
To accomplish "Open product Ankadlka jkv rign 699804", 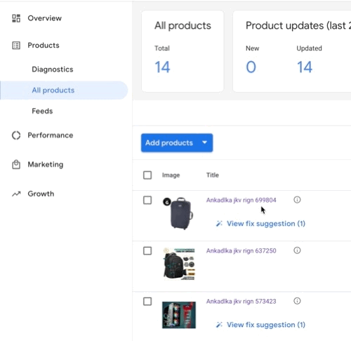I will coord(241,200).
